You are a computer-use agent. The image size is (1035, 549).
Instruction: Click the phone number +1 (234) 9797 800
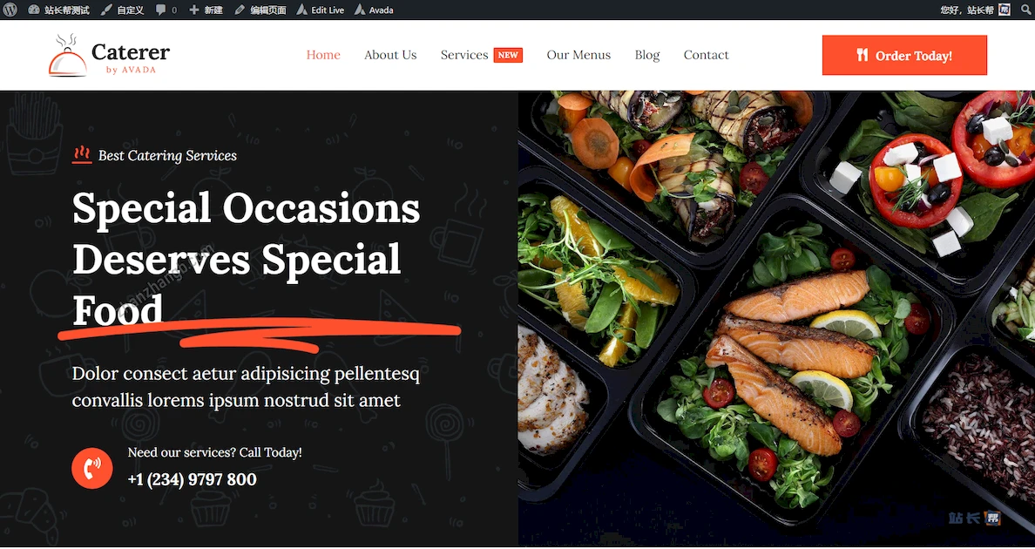[x=192, y=479]
